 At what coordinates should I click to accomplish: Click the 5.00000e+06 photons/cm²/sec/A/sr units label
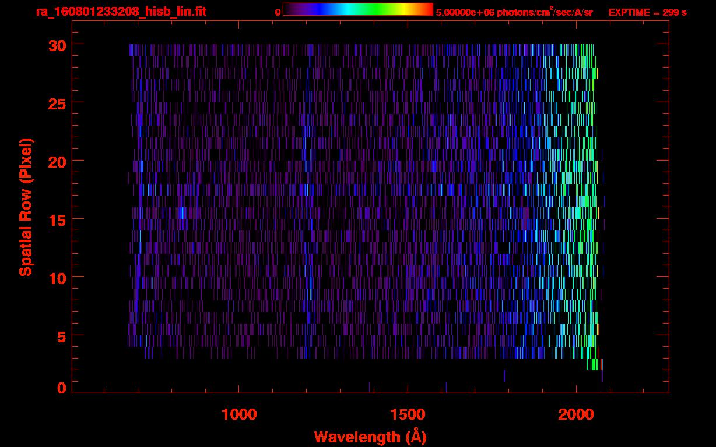pyautogui.click(x=514, y=12)
